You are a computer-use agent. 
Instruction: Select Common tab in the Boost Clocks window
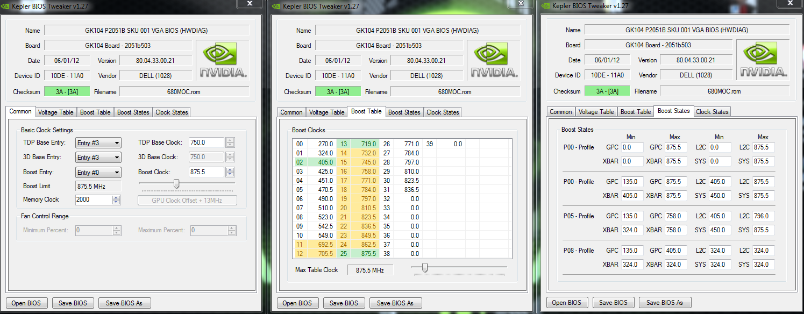click(291, 112)
